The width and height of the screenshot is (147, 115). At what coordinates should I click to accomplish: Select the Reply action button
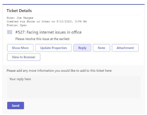click(x=82, y=48)
